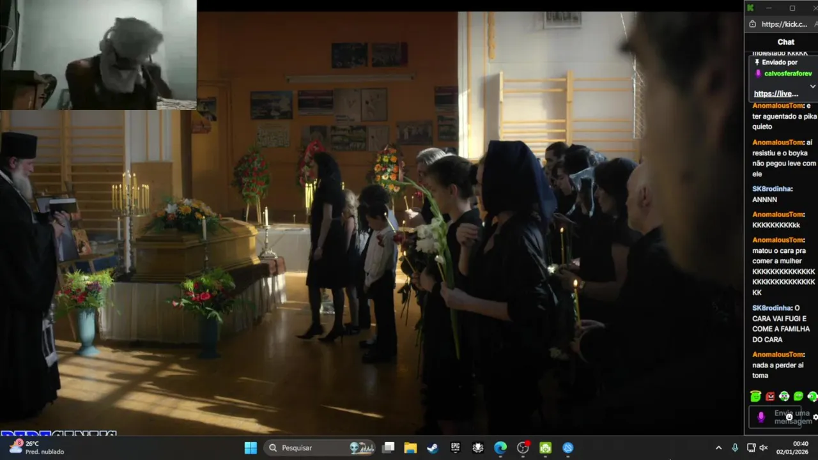Expand the pinned message chevron
The width and height of the screenshot is (818, 460).
pyautogui.click(x=813, y=86)
